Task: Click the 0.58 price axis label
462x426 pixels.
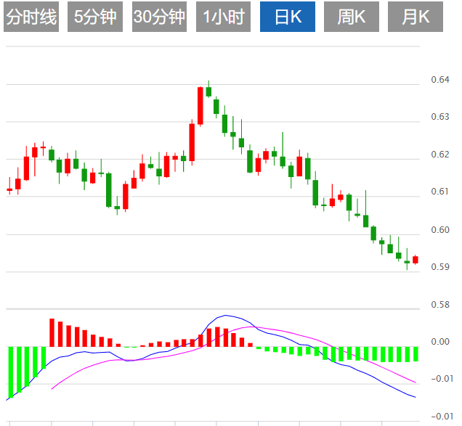Action: (x=440, y=304)
